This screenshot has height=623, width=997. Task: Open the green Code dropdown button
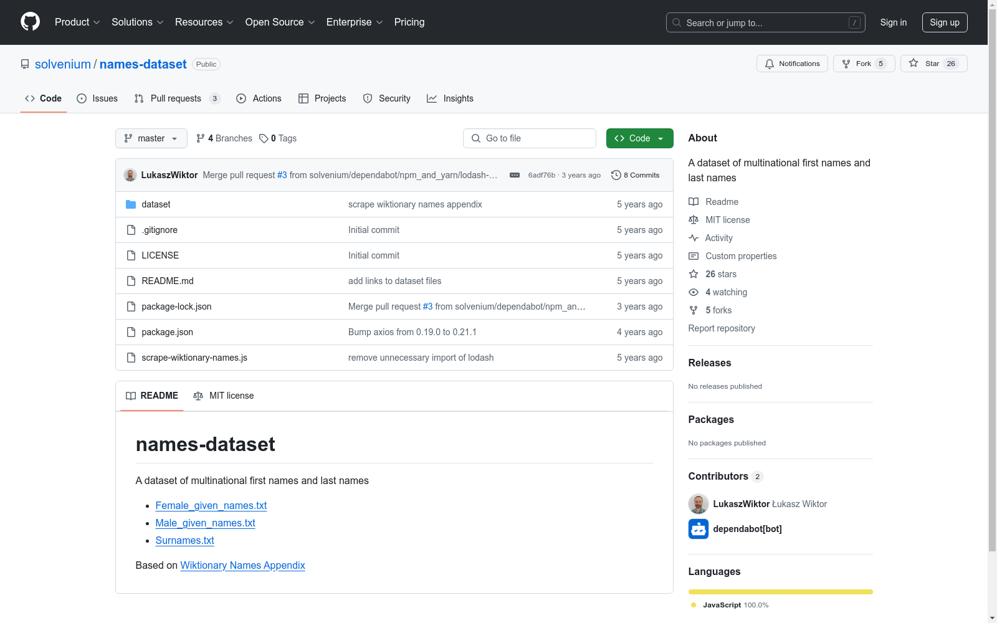pyautogui.click(x=640, y=138)
